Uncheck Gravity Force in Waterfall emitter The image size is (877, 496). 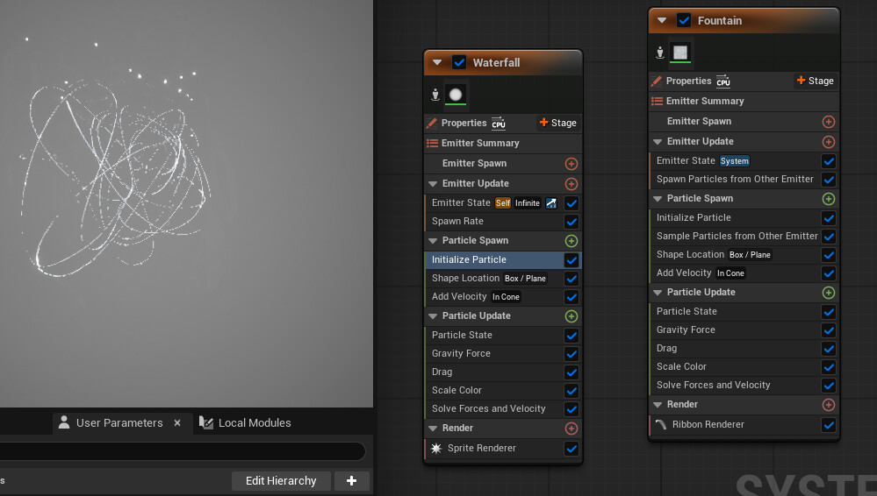pyautogui.click(x=571, y=353)
